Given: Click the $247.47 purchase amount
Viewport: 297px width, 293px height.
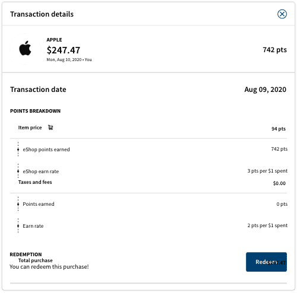Looking at the screenshot, I should (x=64, y=50).
